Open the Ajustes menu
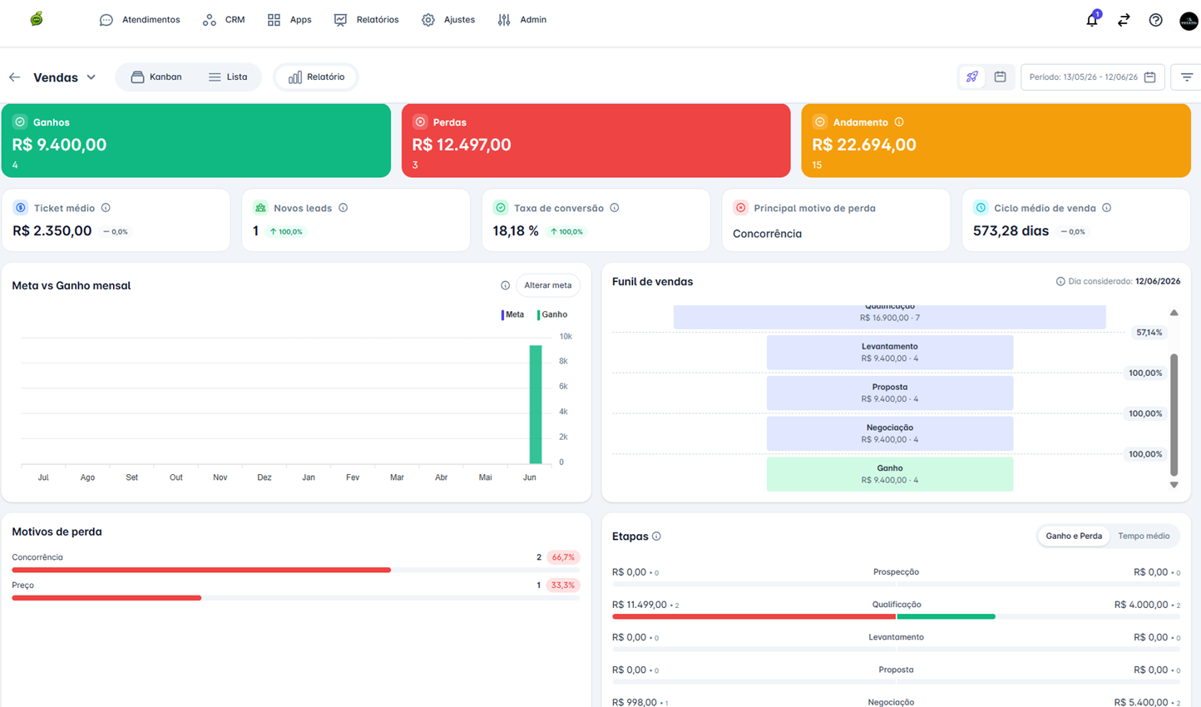Screen dimensions: 1201x707 click(x=448, y=20)
